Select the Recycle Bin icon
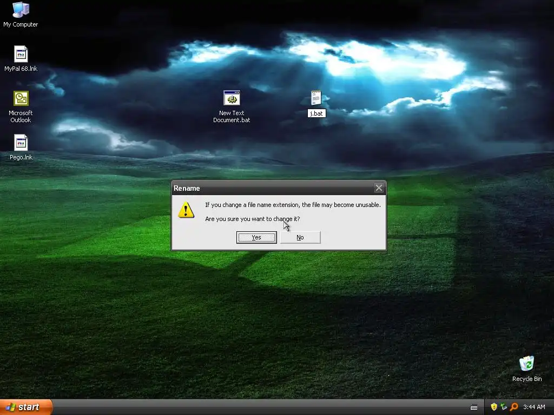Screen dimensions: 554x415 pos(526,364)
